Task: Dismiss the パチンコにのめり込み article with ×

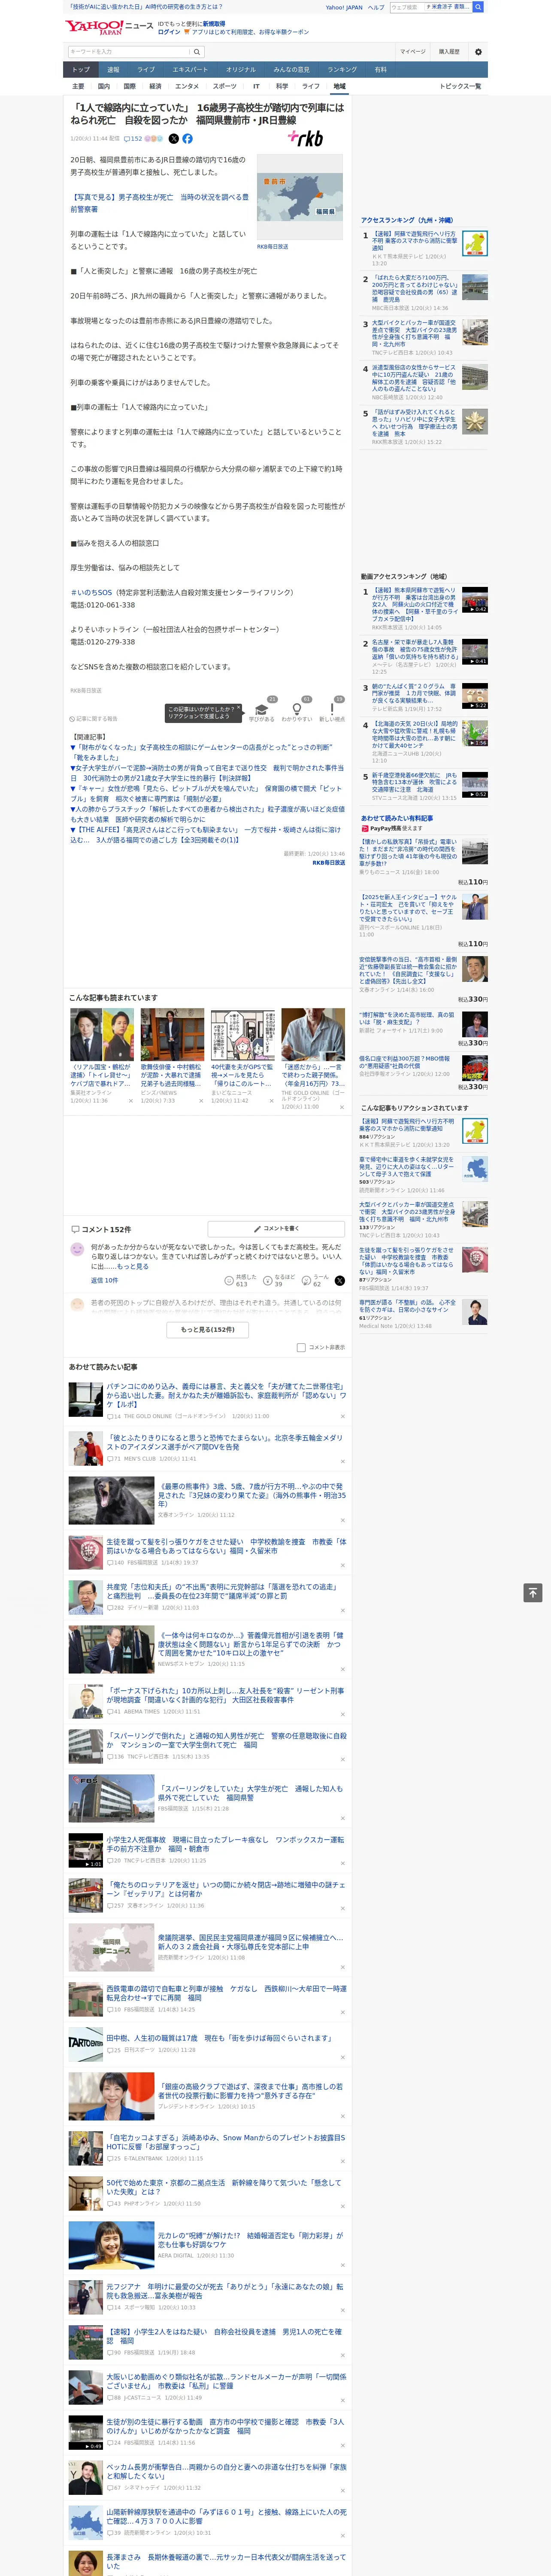Action: (x=342, y=1417)
